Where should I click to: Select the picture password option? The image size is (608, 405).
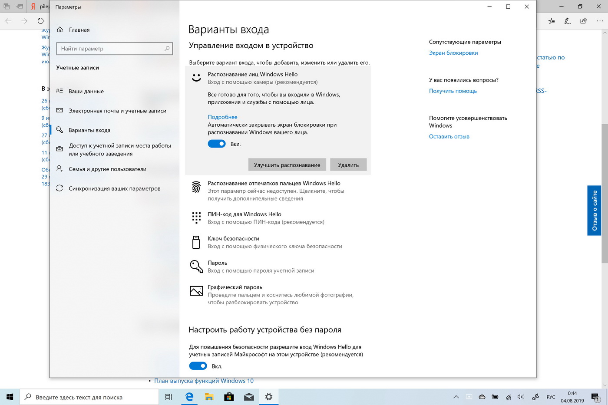point(278,295)
